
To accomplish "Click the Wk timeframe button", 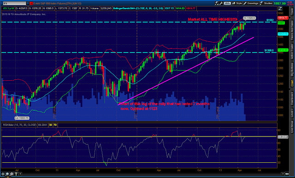I will pyautogui.click(x=227, y=3).
